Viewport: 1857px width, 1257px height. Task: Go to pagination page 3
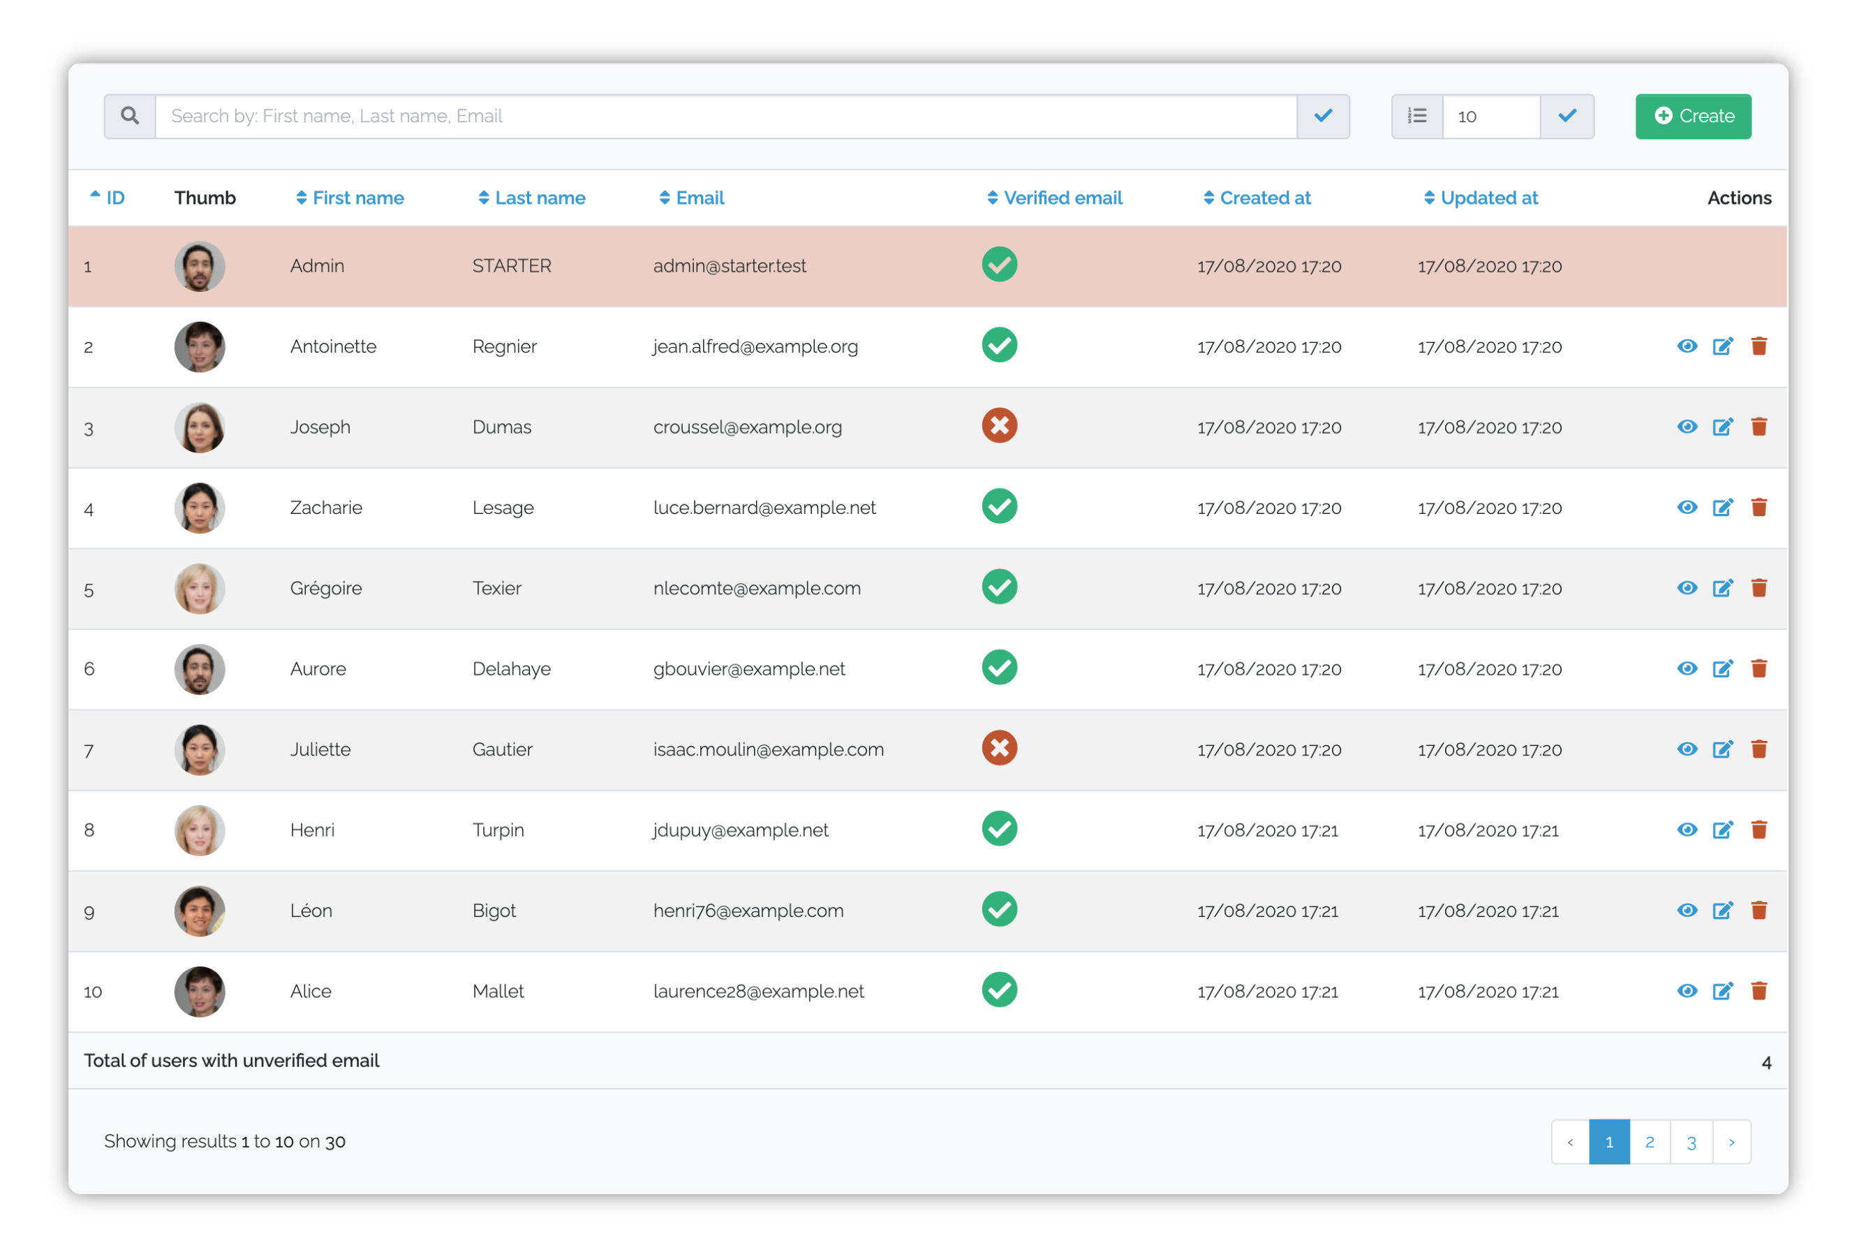(1691, 1142)
